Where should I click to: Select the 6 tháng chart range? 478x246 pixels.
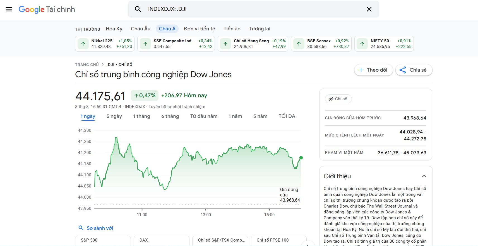[x=170, y=116]
